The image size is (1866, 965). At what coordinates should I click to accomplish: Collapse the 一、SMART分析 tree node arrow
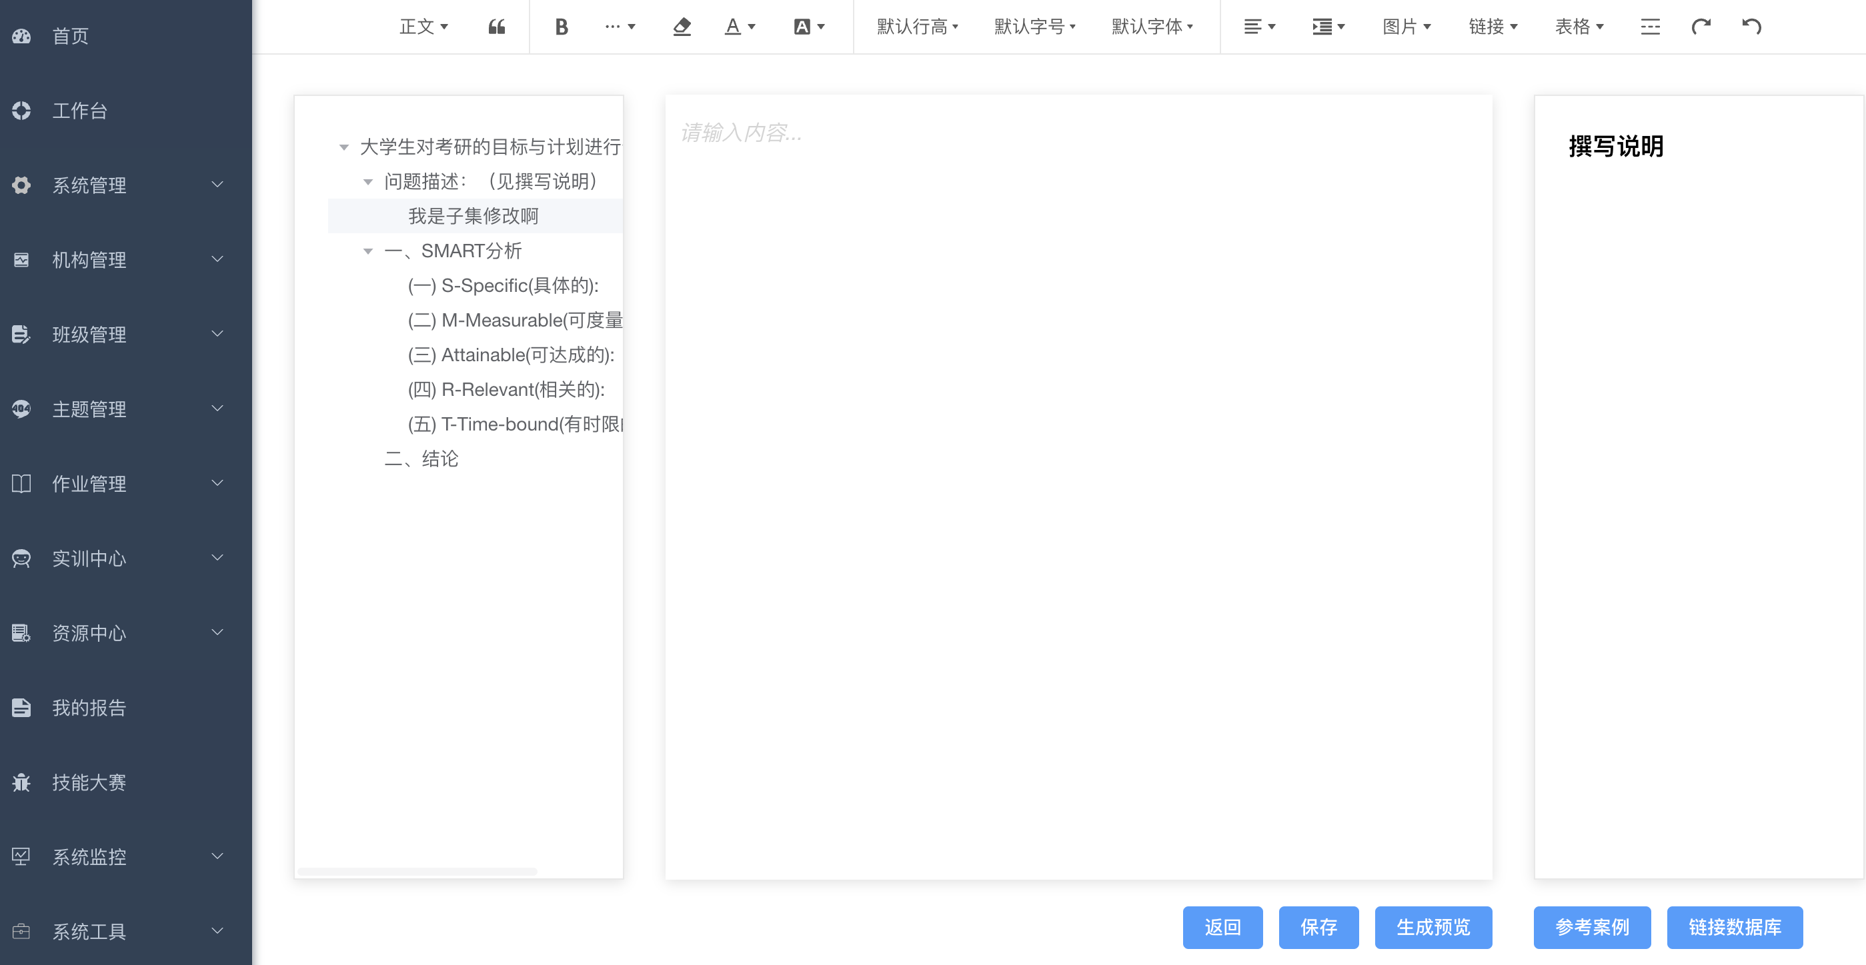(x=368, y=251)
